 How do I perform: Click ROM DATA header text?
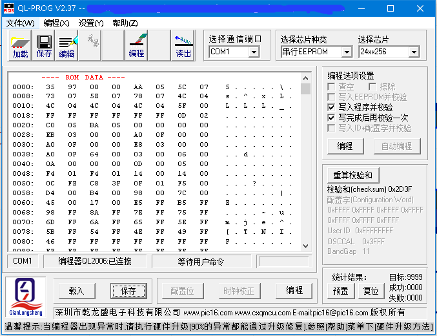point(84,78)
